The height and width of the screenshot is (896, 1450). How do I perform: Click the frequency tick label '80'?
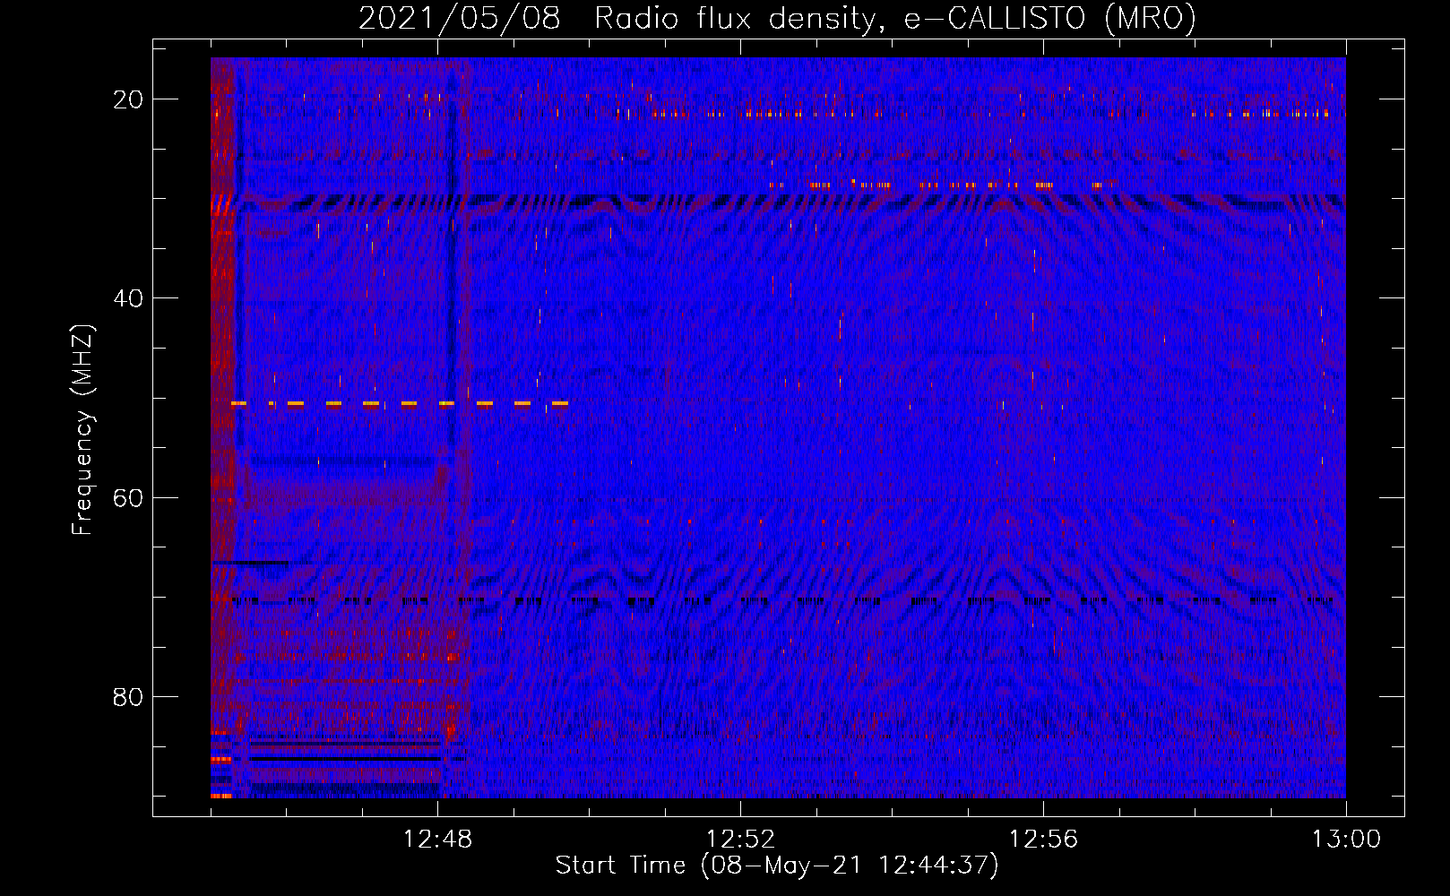(x=128, y=696)
